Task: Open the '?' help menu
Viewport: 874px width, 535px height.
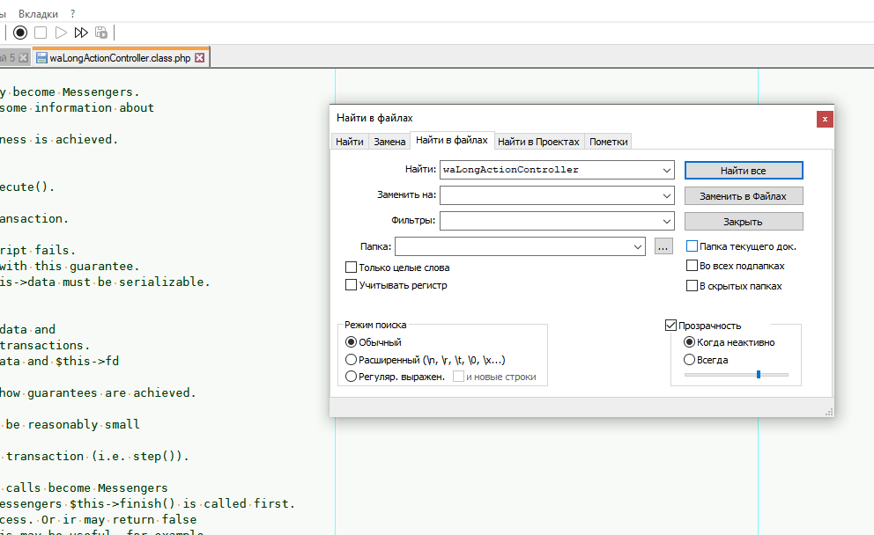Action: point(73,14)
